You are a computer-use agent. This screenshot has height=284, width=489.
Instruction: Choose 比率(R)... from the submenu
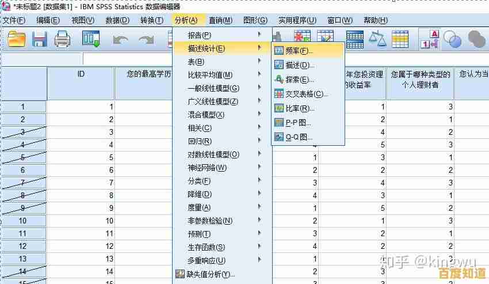click(308, 108)
